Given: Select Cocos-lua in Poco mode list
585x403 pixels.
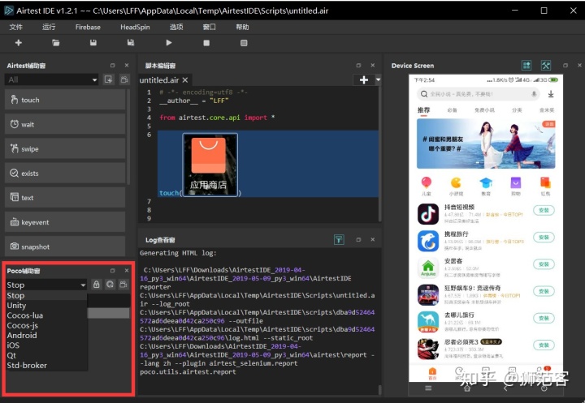Looking at the screenshot, I should tap(45, 315).
